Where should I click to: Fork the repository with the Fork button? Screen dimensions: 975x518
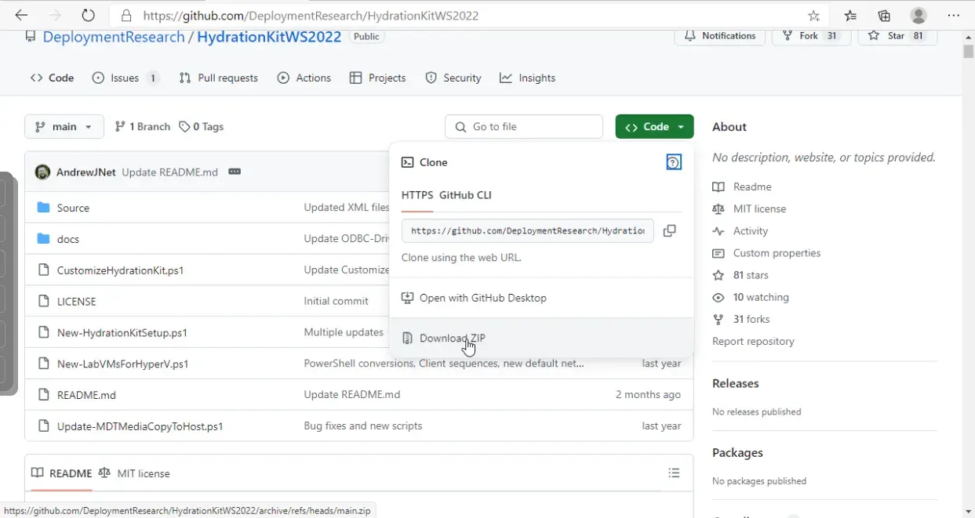click(x=811, y=36)
